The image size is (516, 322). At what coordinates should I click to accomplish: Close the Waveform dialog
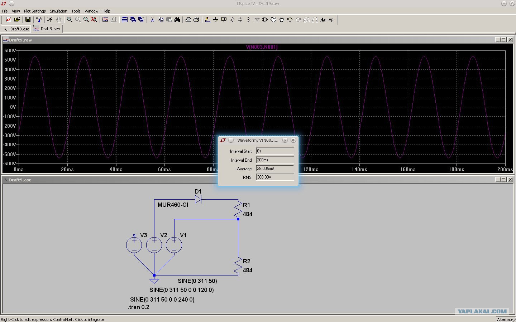[293, 140]
